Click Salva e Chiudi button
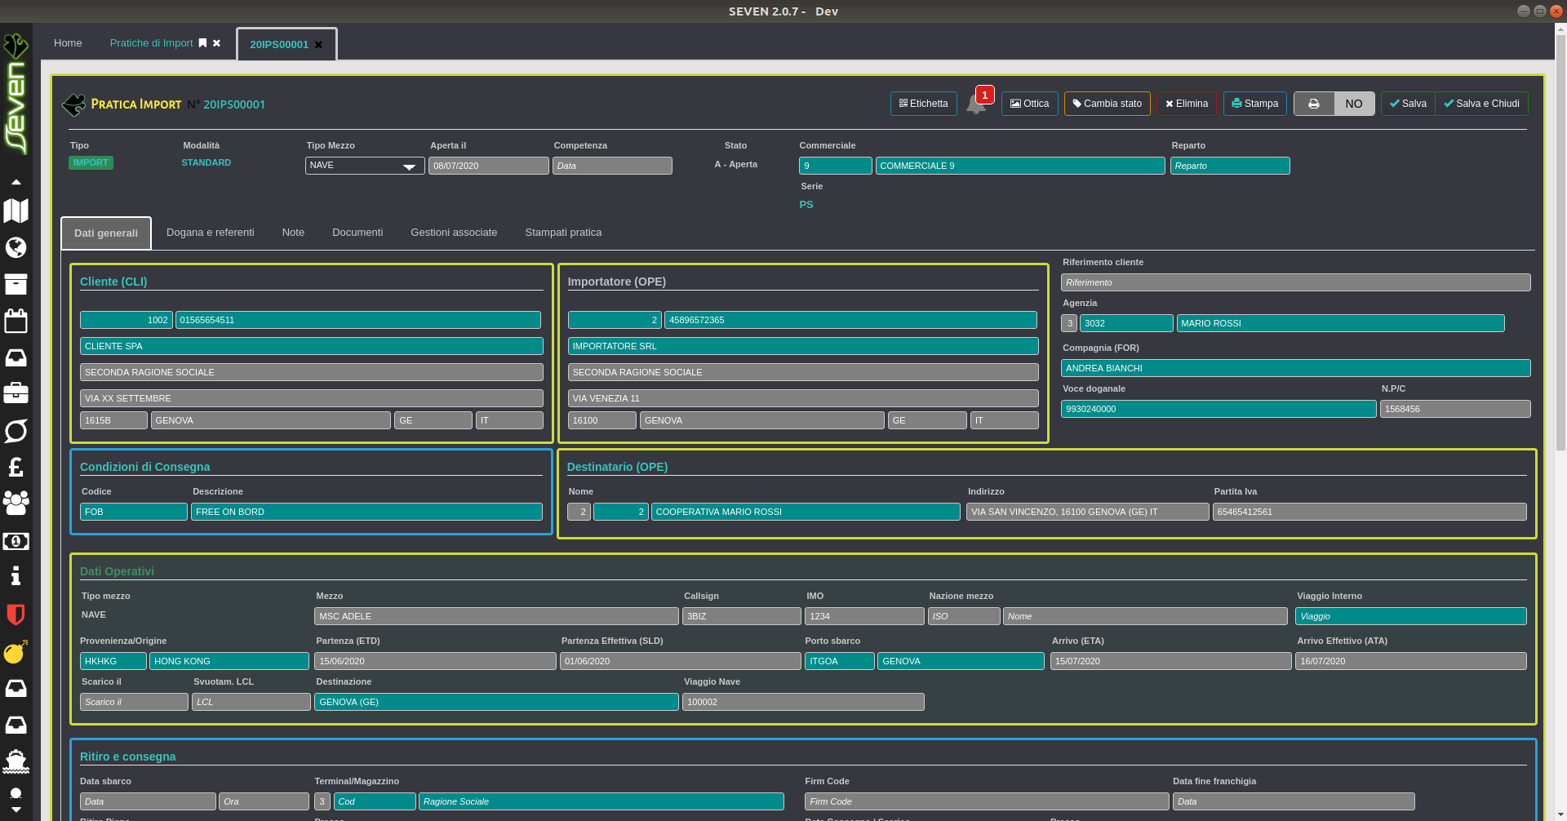 click(x=1481, y=104)
